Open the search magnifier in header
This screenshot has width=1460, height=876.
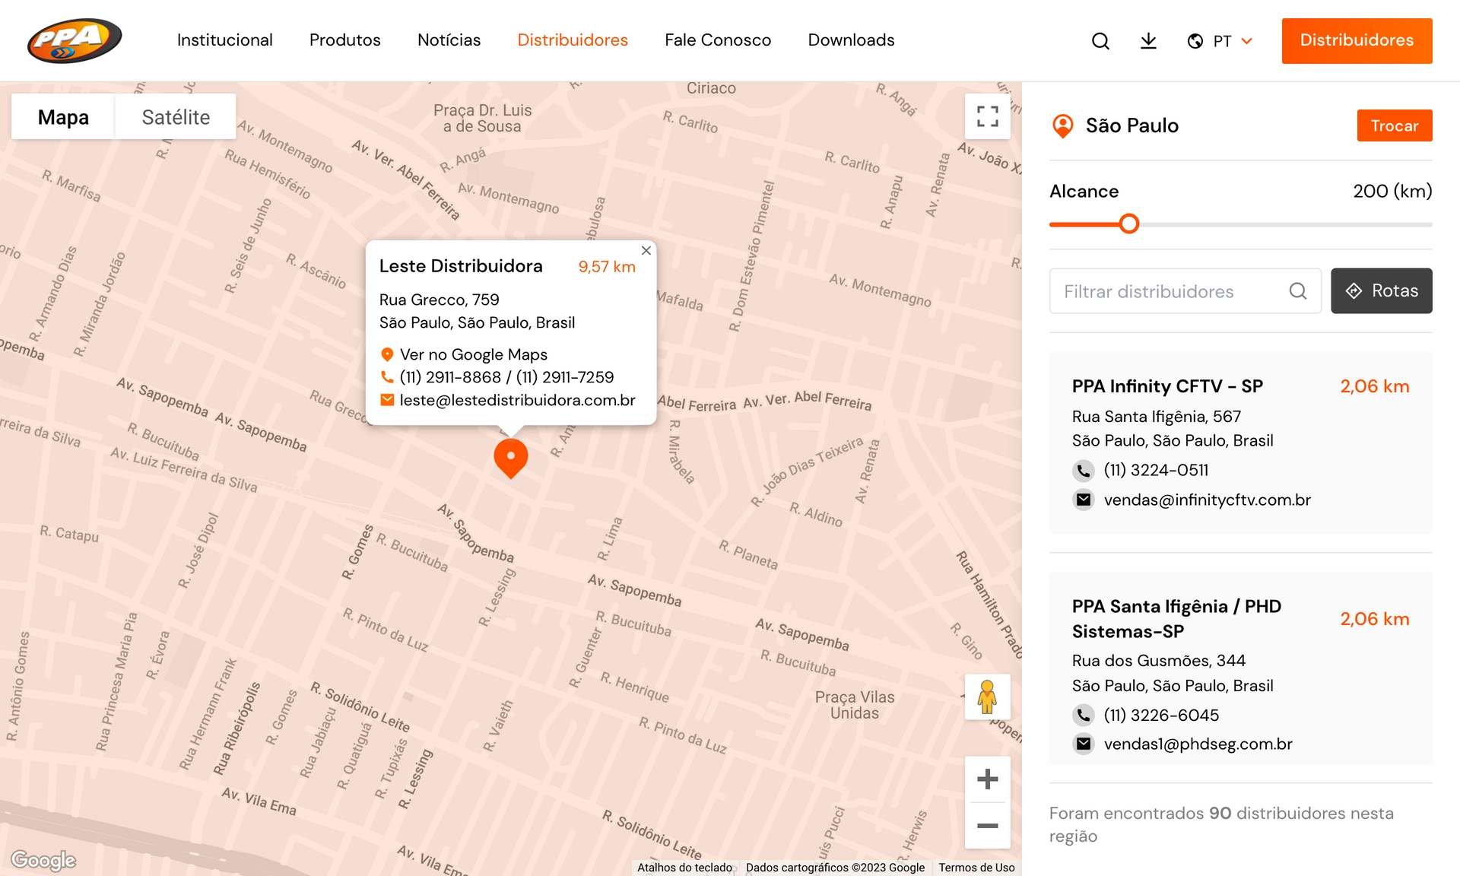1100,41
